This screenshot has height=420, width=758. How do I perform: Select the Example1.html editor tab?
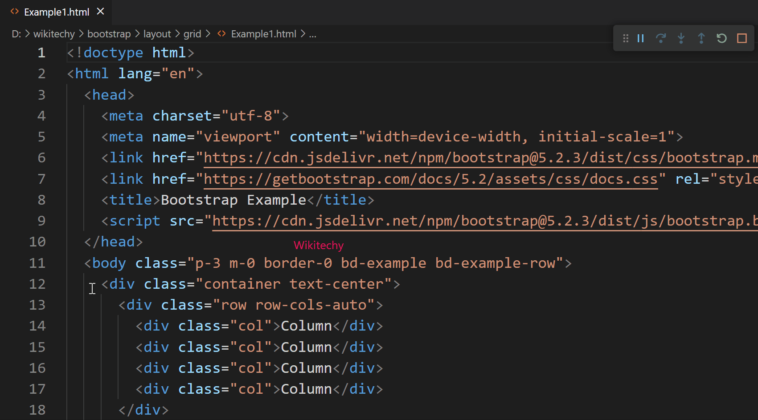click(x=56, y=12)
